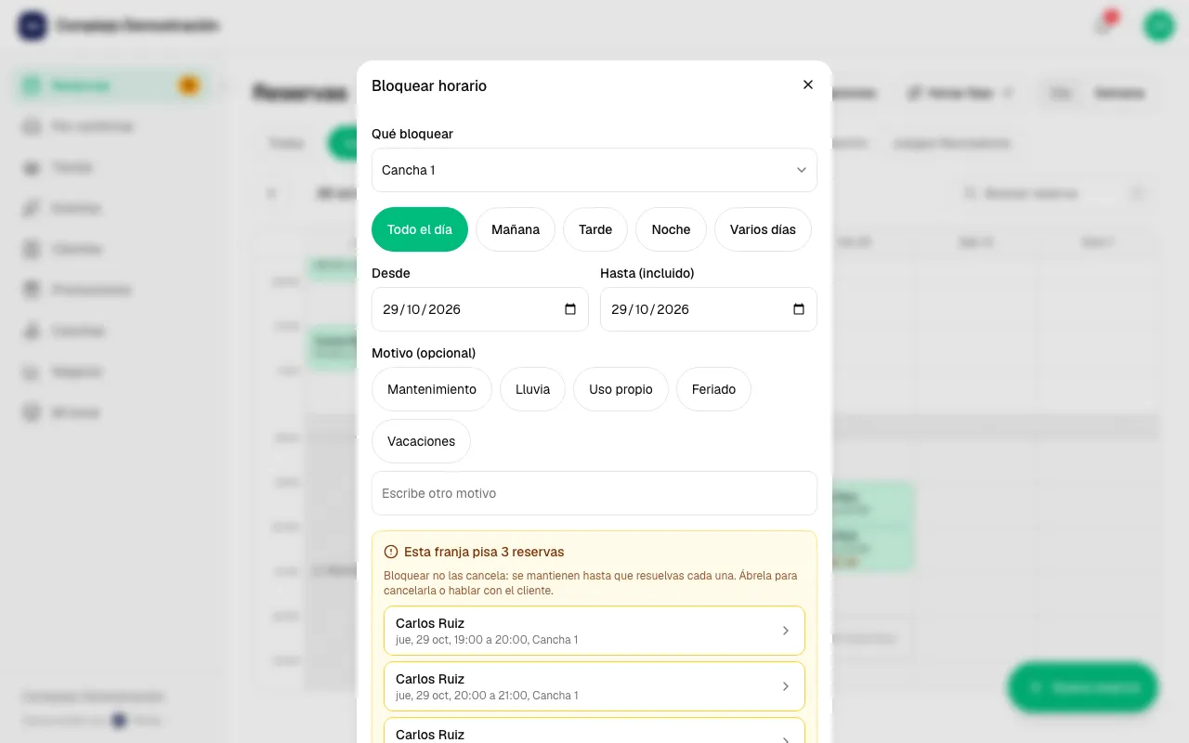Click warning icon beside Esta franja pisa
The width and height of the screenshot is (1189, 743).
coord(391,552)
